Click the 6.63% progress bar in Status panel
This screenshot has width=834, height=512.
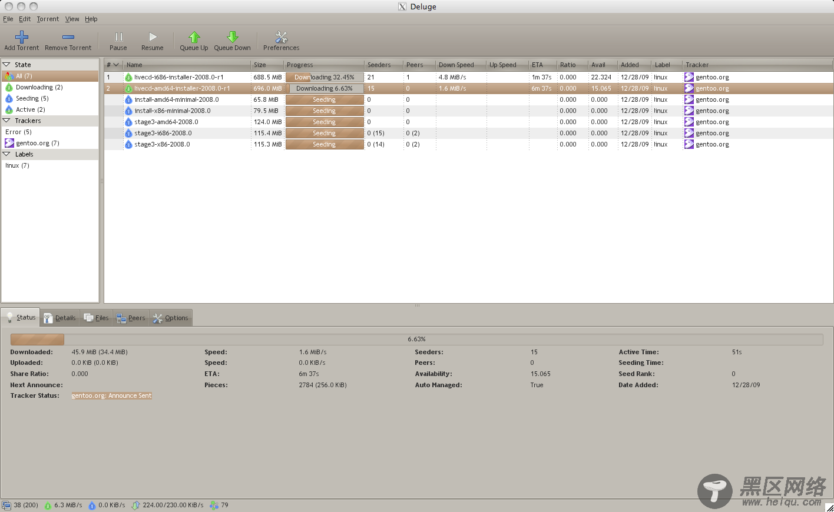tap(416, 339)
